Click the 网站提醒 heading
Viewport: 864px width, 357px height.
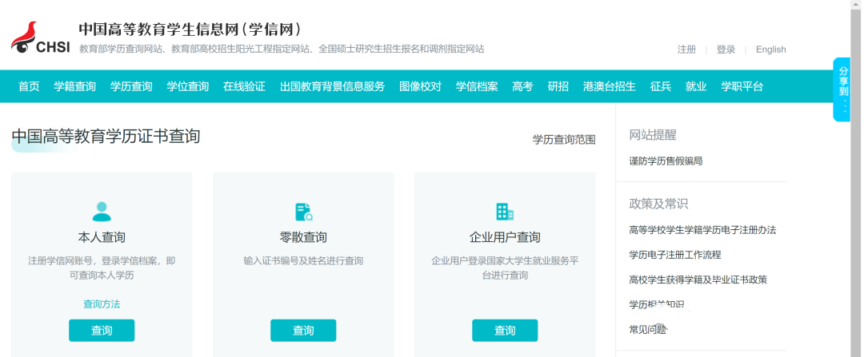(x=653, y=135)
